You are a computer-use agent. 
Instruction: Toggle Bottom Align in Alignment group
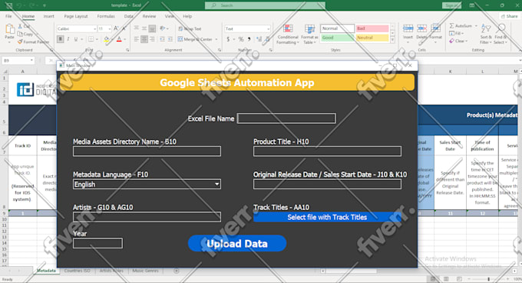coord(152,28)
